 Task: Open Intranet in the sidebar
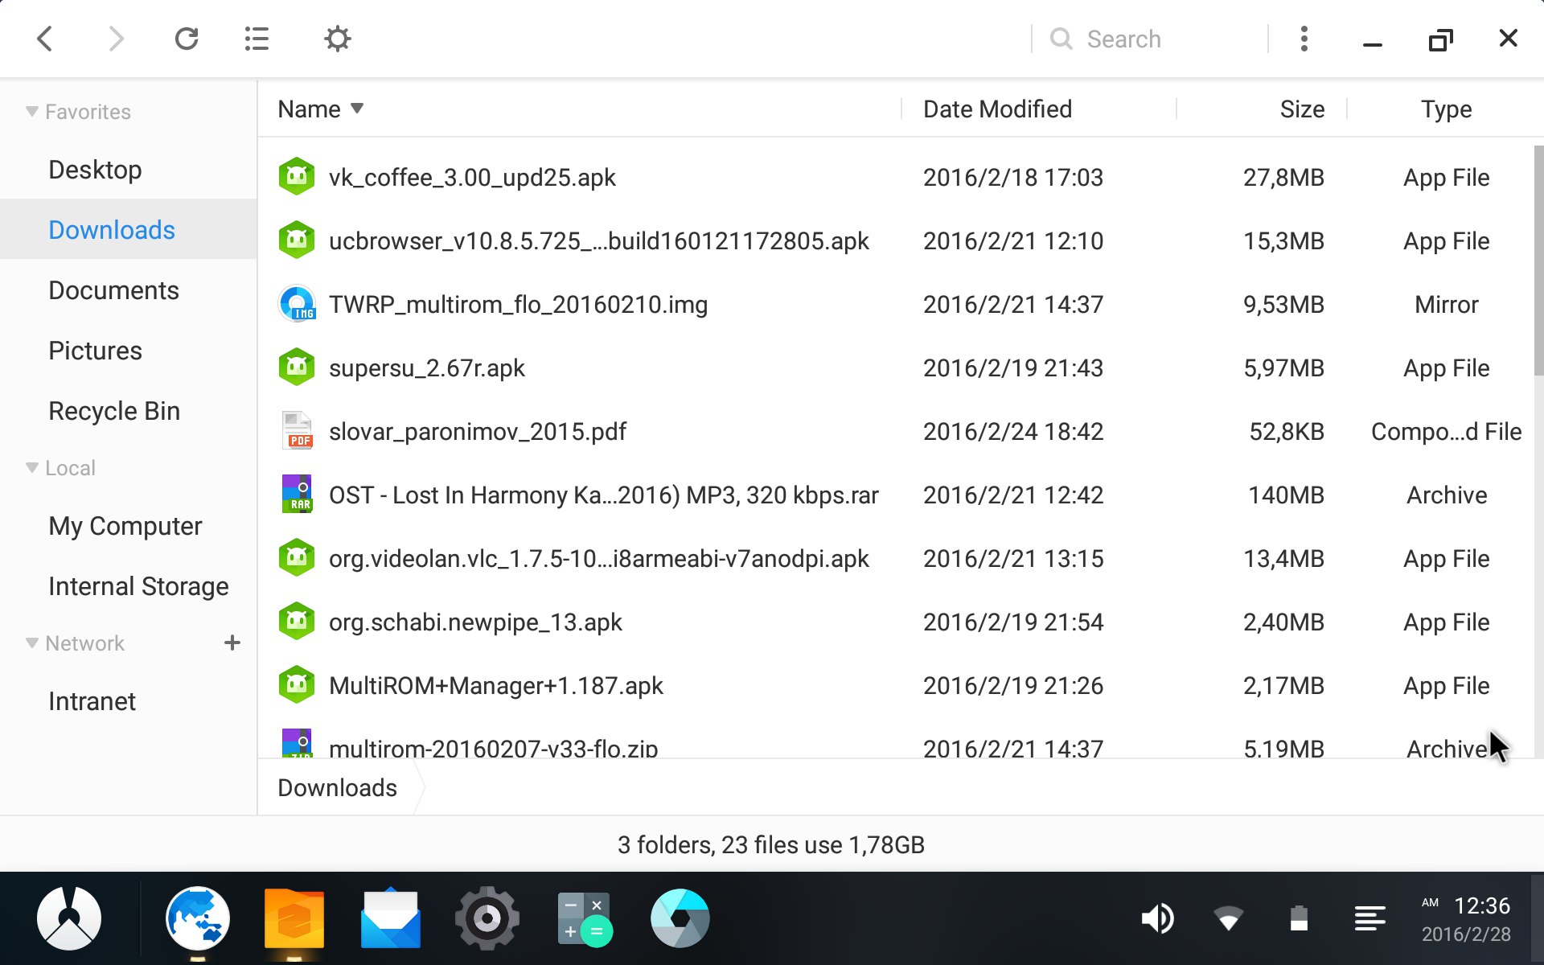click(x=129, y=701)
